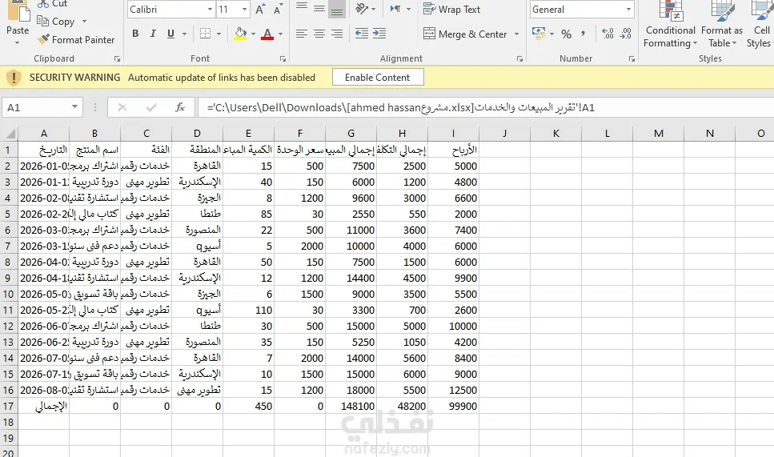Open Format as Table gallery
This screenshot has height=457, width=774.
pos(722,25)
